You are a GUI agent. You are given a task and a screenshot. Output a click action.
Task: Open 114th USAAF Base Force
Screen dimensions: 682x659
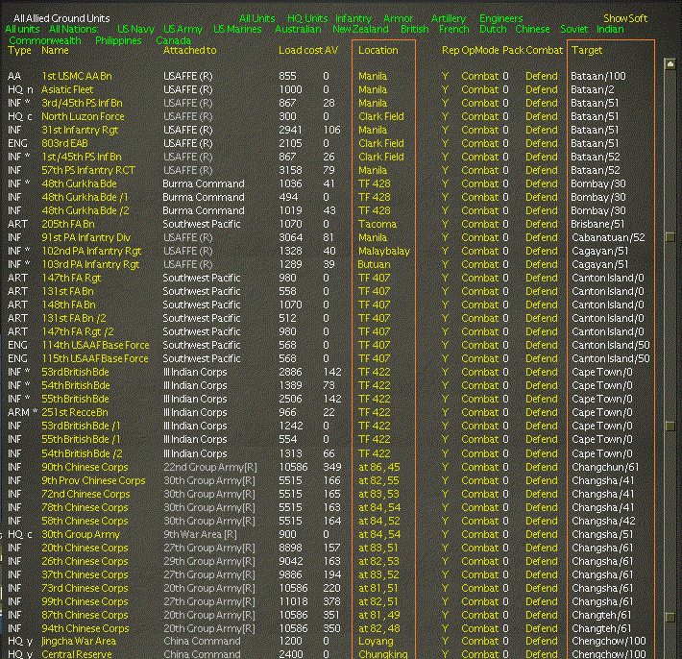pos(95,346)
